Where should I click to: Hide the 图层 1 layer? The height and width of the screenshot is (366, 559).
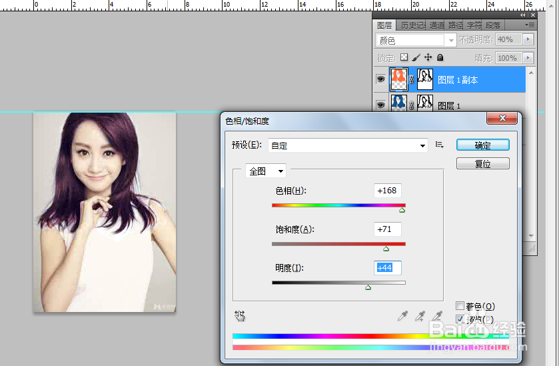point(380,105)
